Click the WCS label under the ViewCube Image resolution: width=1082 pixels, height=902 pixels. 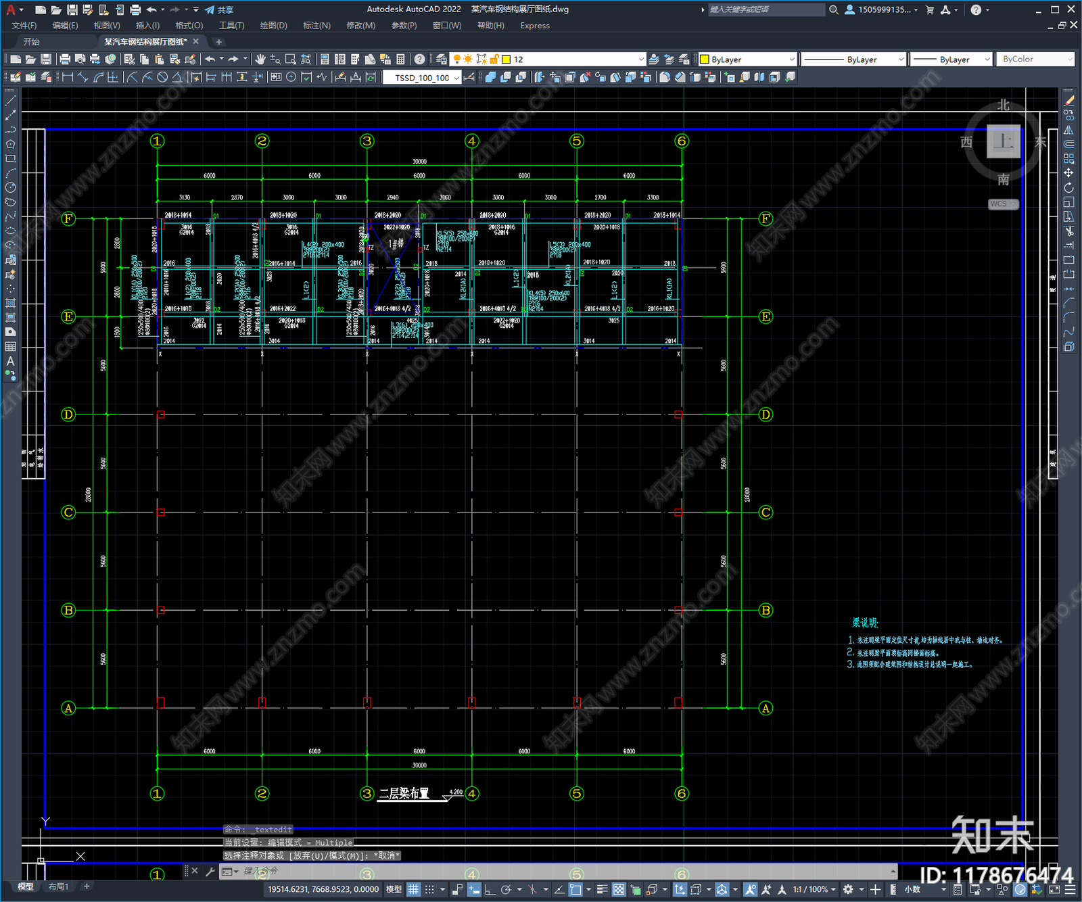point(1003,204)
